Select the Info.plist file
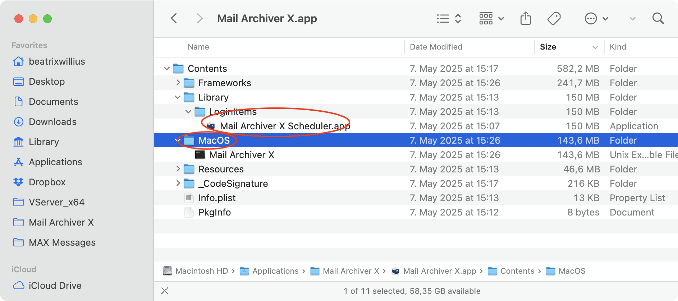 [x=416, y=198]
